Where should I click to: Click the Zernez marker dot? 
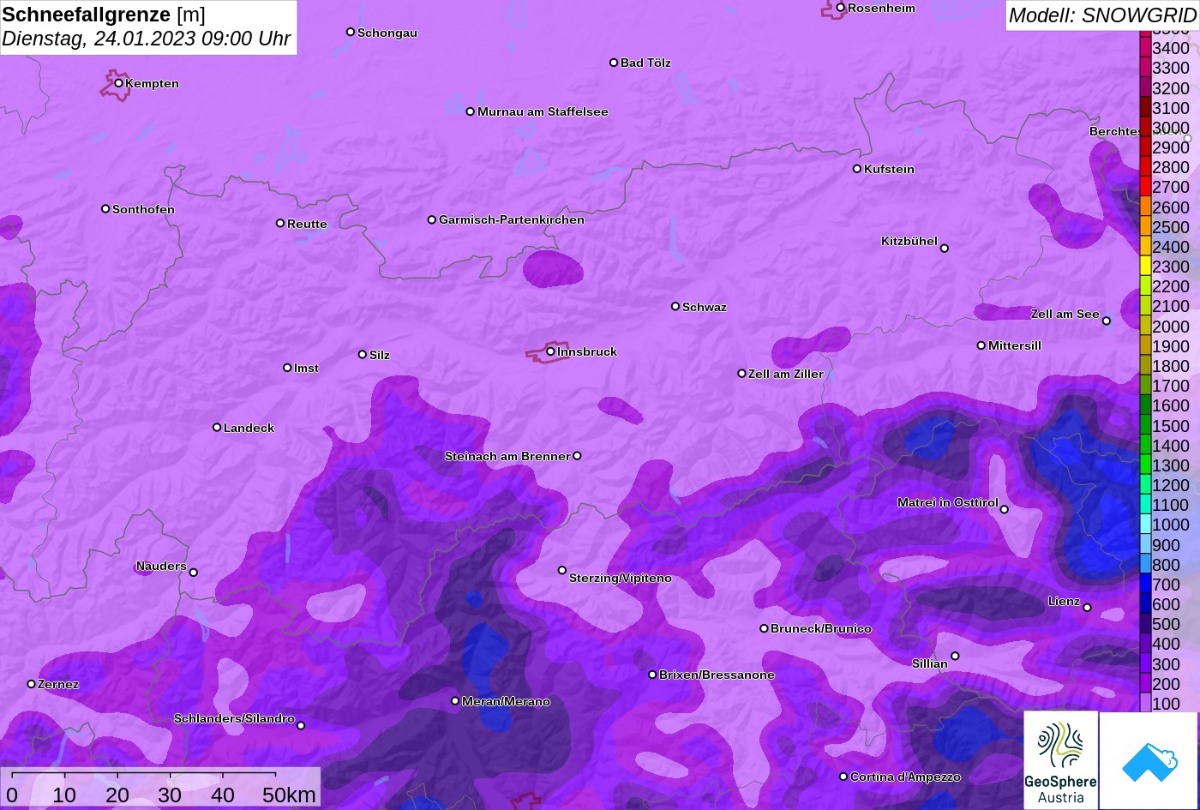point(32,684)
